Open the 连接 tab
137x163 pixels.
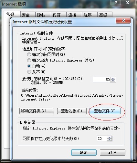pos(74,15)
